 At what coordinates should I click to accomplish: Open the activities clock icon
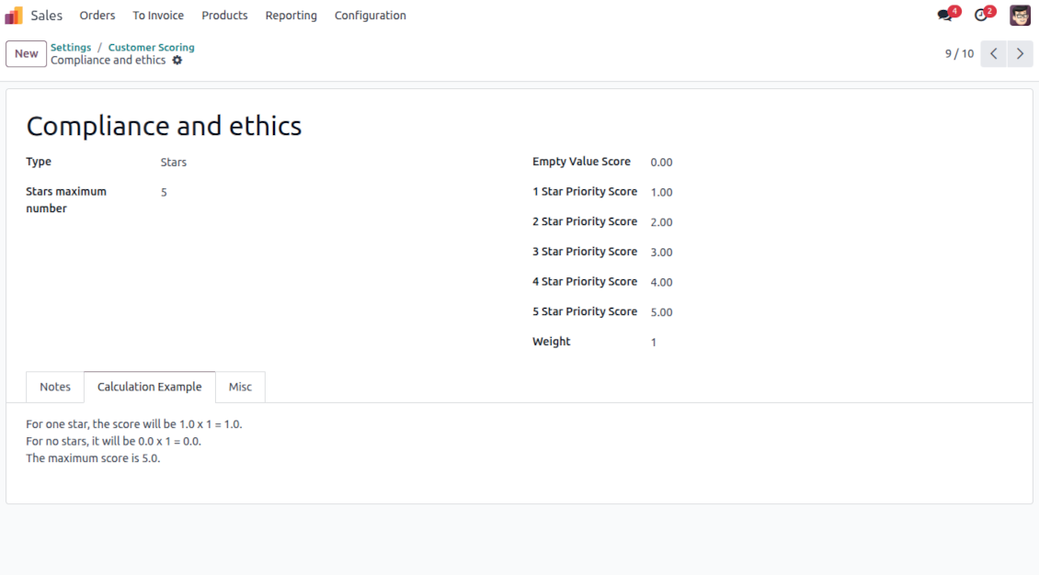click(981, 16)
